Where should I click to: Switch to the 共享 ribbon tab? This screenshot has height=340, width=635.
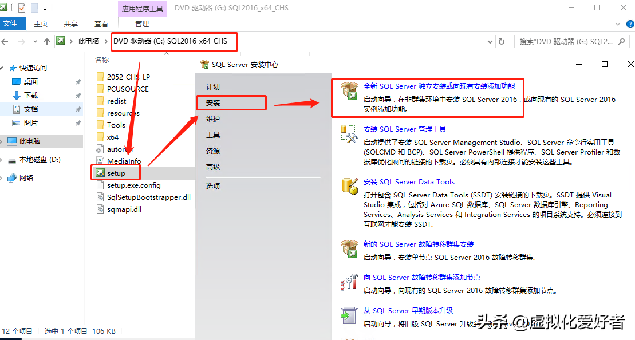pyautogui.click(x=71, y=24)
